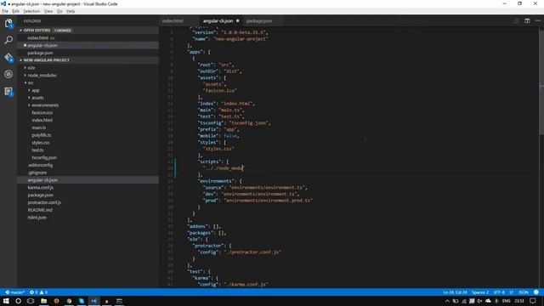544x306 pixels.
Task: Click the UTF-8 encoding indicator
Action: click(499, 292)
